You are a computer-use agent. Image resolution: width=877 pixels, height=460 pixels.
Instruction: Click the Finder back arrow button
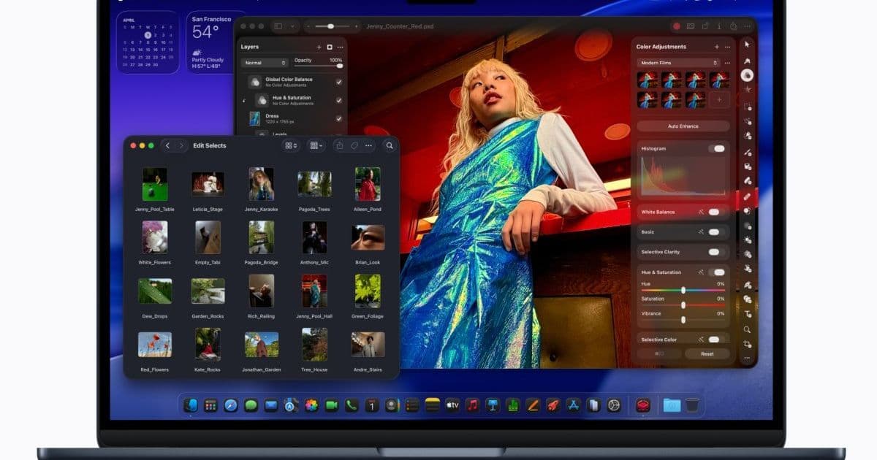(x=167, y=146)
